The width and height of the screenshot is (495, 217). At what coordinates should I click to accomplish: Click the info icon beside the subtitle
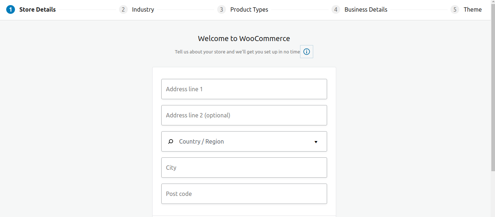click(x=307, y=52)
